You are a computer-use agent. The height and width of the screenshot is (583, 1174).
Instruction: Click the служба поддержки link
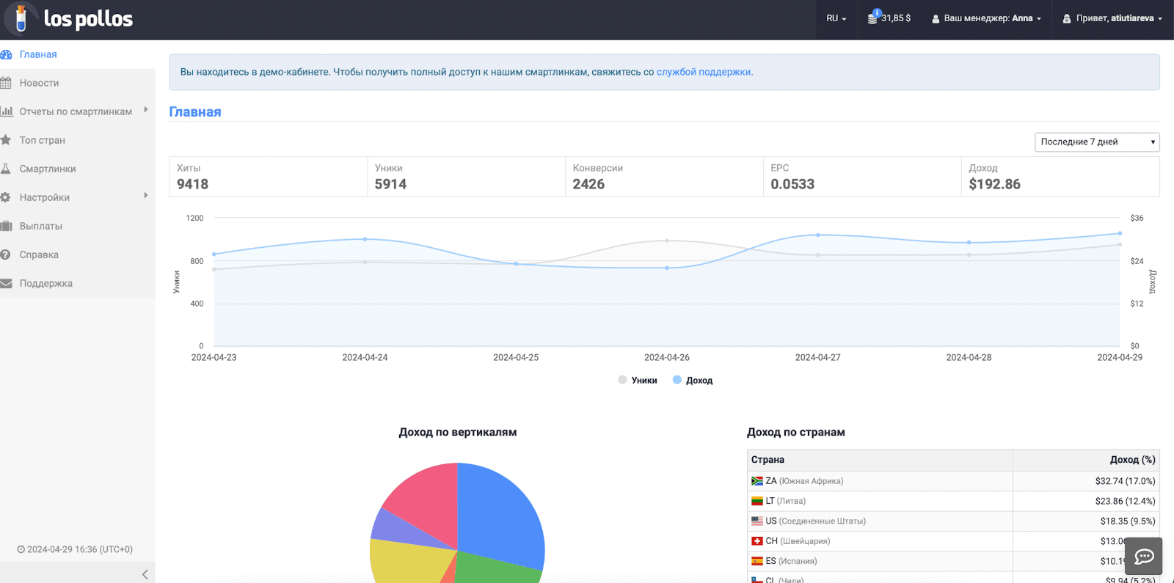[x=703, y=72]
